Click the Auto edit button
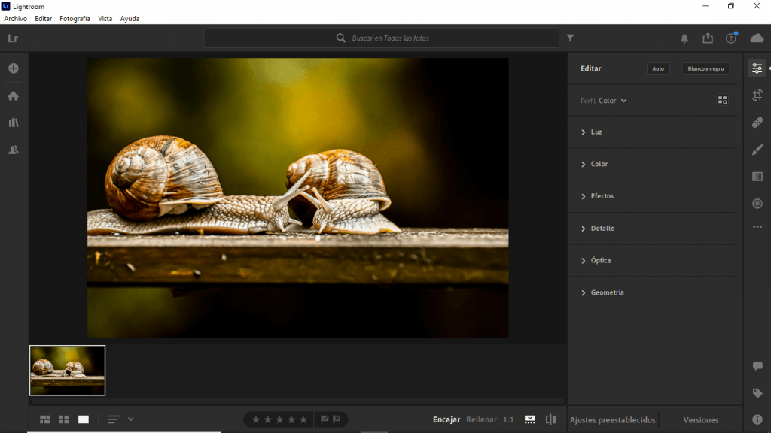Image resolution: width=771 pixels, height=433 pixels. (658, 68)
